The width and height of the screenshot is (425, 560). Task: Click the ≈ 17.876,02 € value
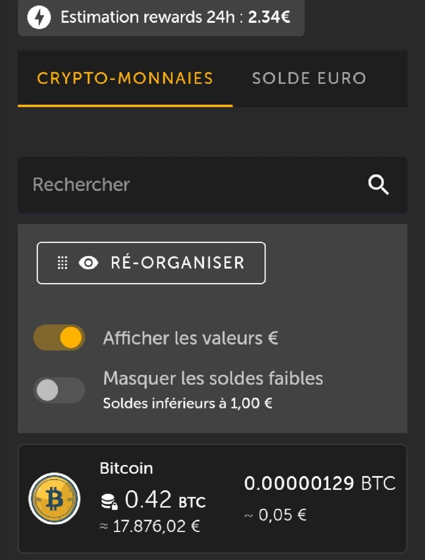[150, 526]
